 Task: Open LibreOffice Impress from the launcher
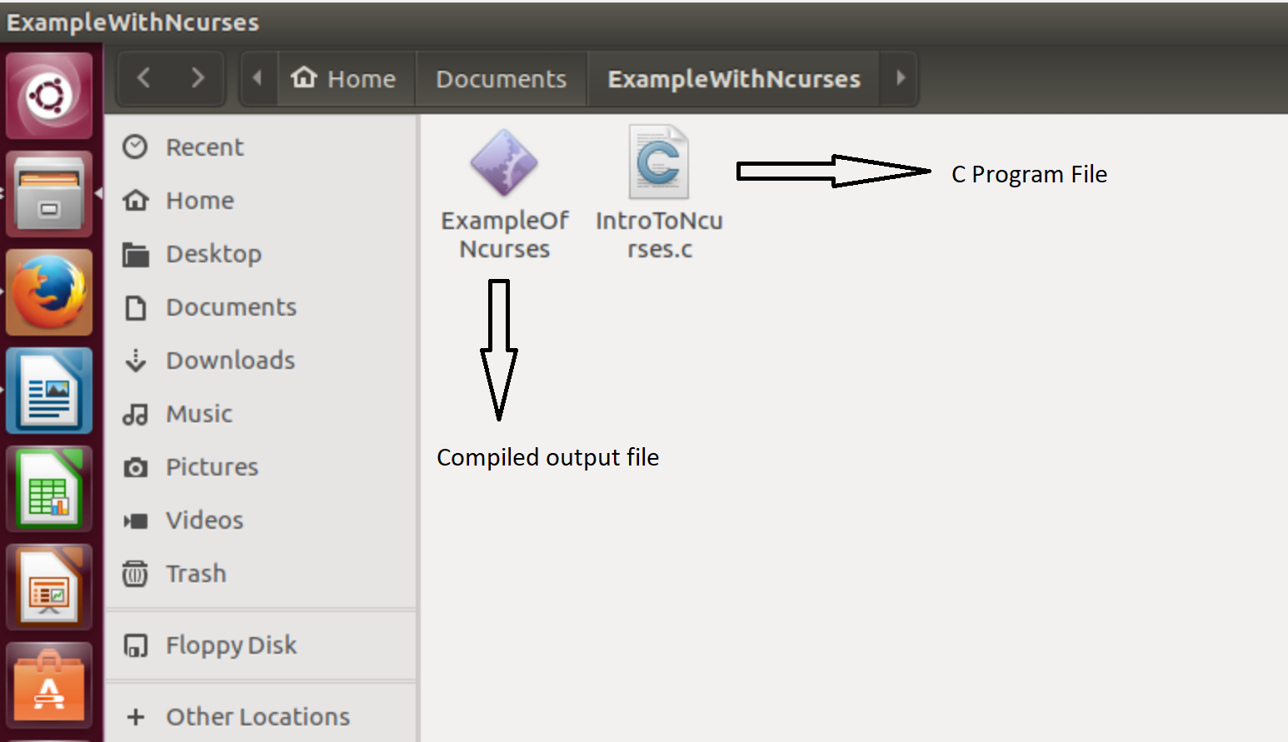pyautogui.click(x=49, y=587)
